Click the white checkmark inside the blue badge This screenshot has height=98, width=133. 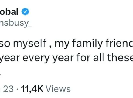25,12
